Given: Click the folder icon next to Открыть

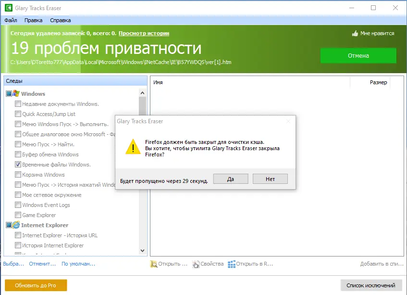Looking at the screenshot, I should [154, 264].
